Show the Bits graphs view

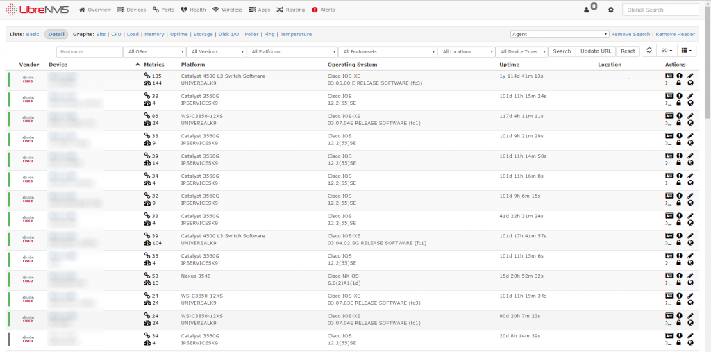tap(101, 34)
